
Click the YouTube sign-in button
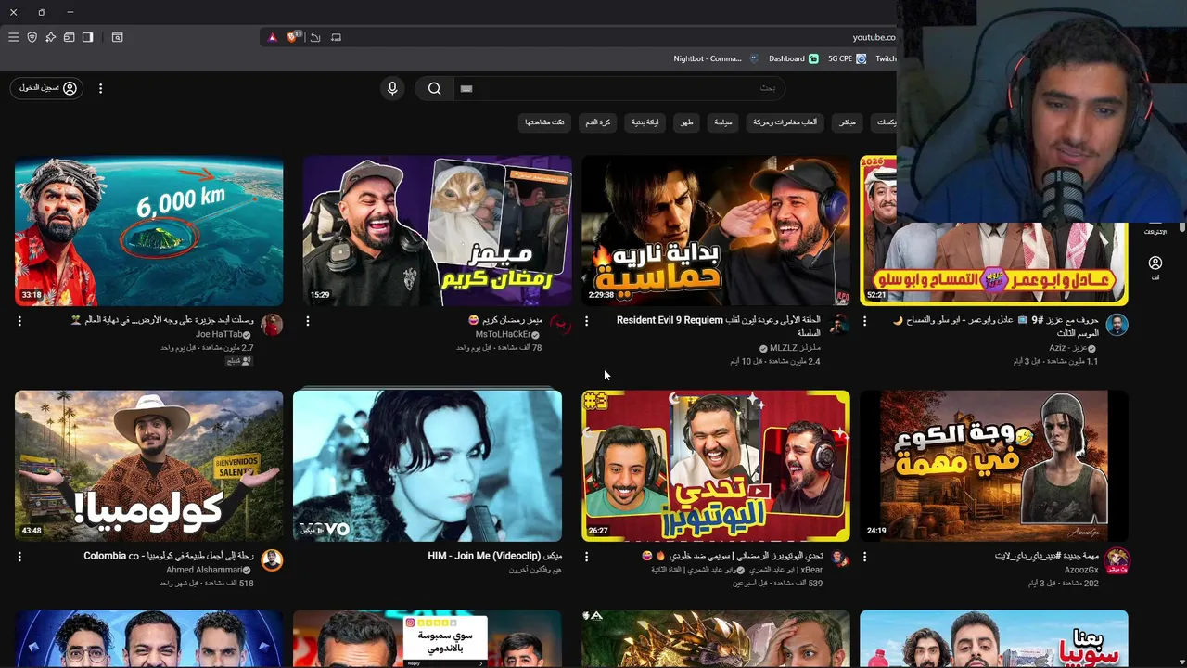click(x=46, y=88)
